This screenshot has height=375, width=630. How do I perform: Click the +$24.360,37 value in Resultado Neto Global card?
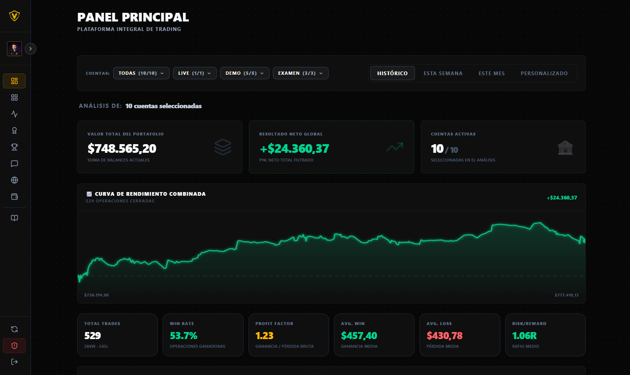click(x=294, y=148)
